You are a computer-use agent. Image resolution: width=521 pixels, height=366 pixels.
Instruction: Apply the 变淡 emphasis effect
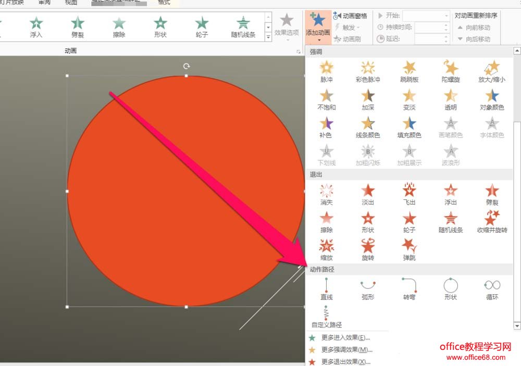click(410, 99)
